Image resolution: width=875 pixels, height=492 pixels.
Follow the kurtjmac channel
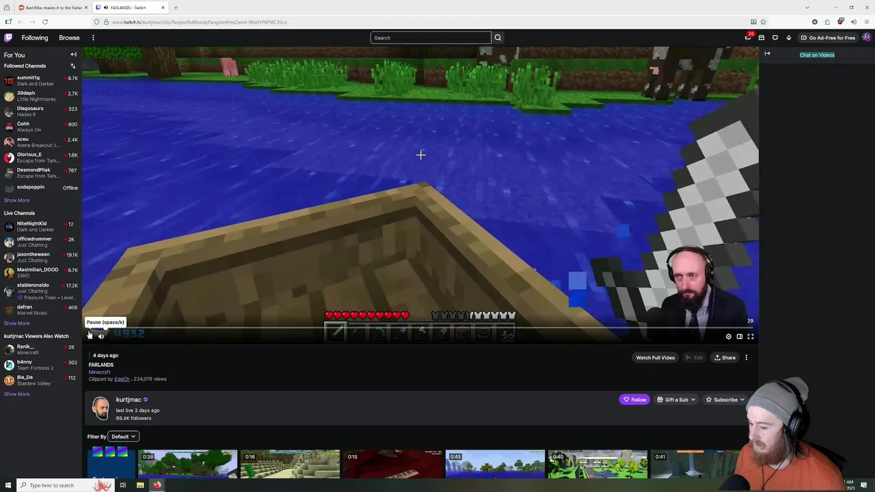634,400
